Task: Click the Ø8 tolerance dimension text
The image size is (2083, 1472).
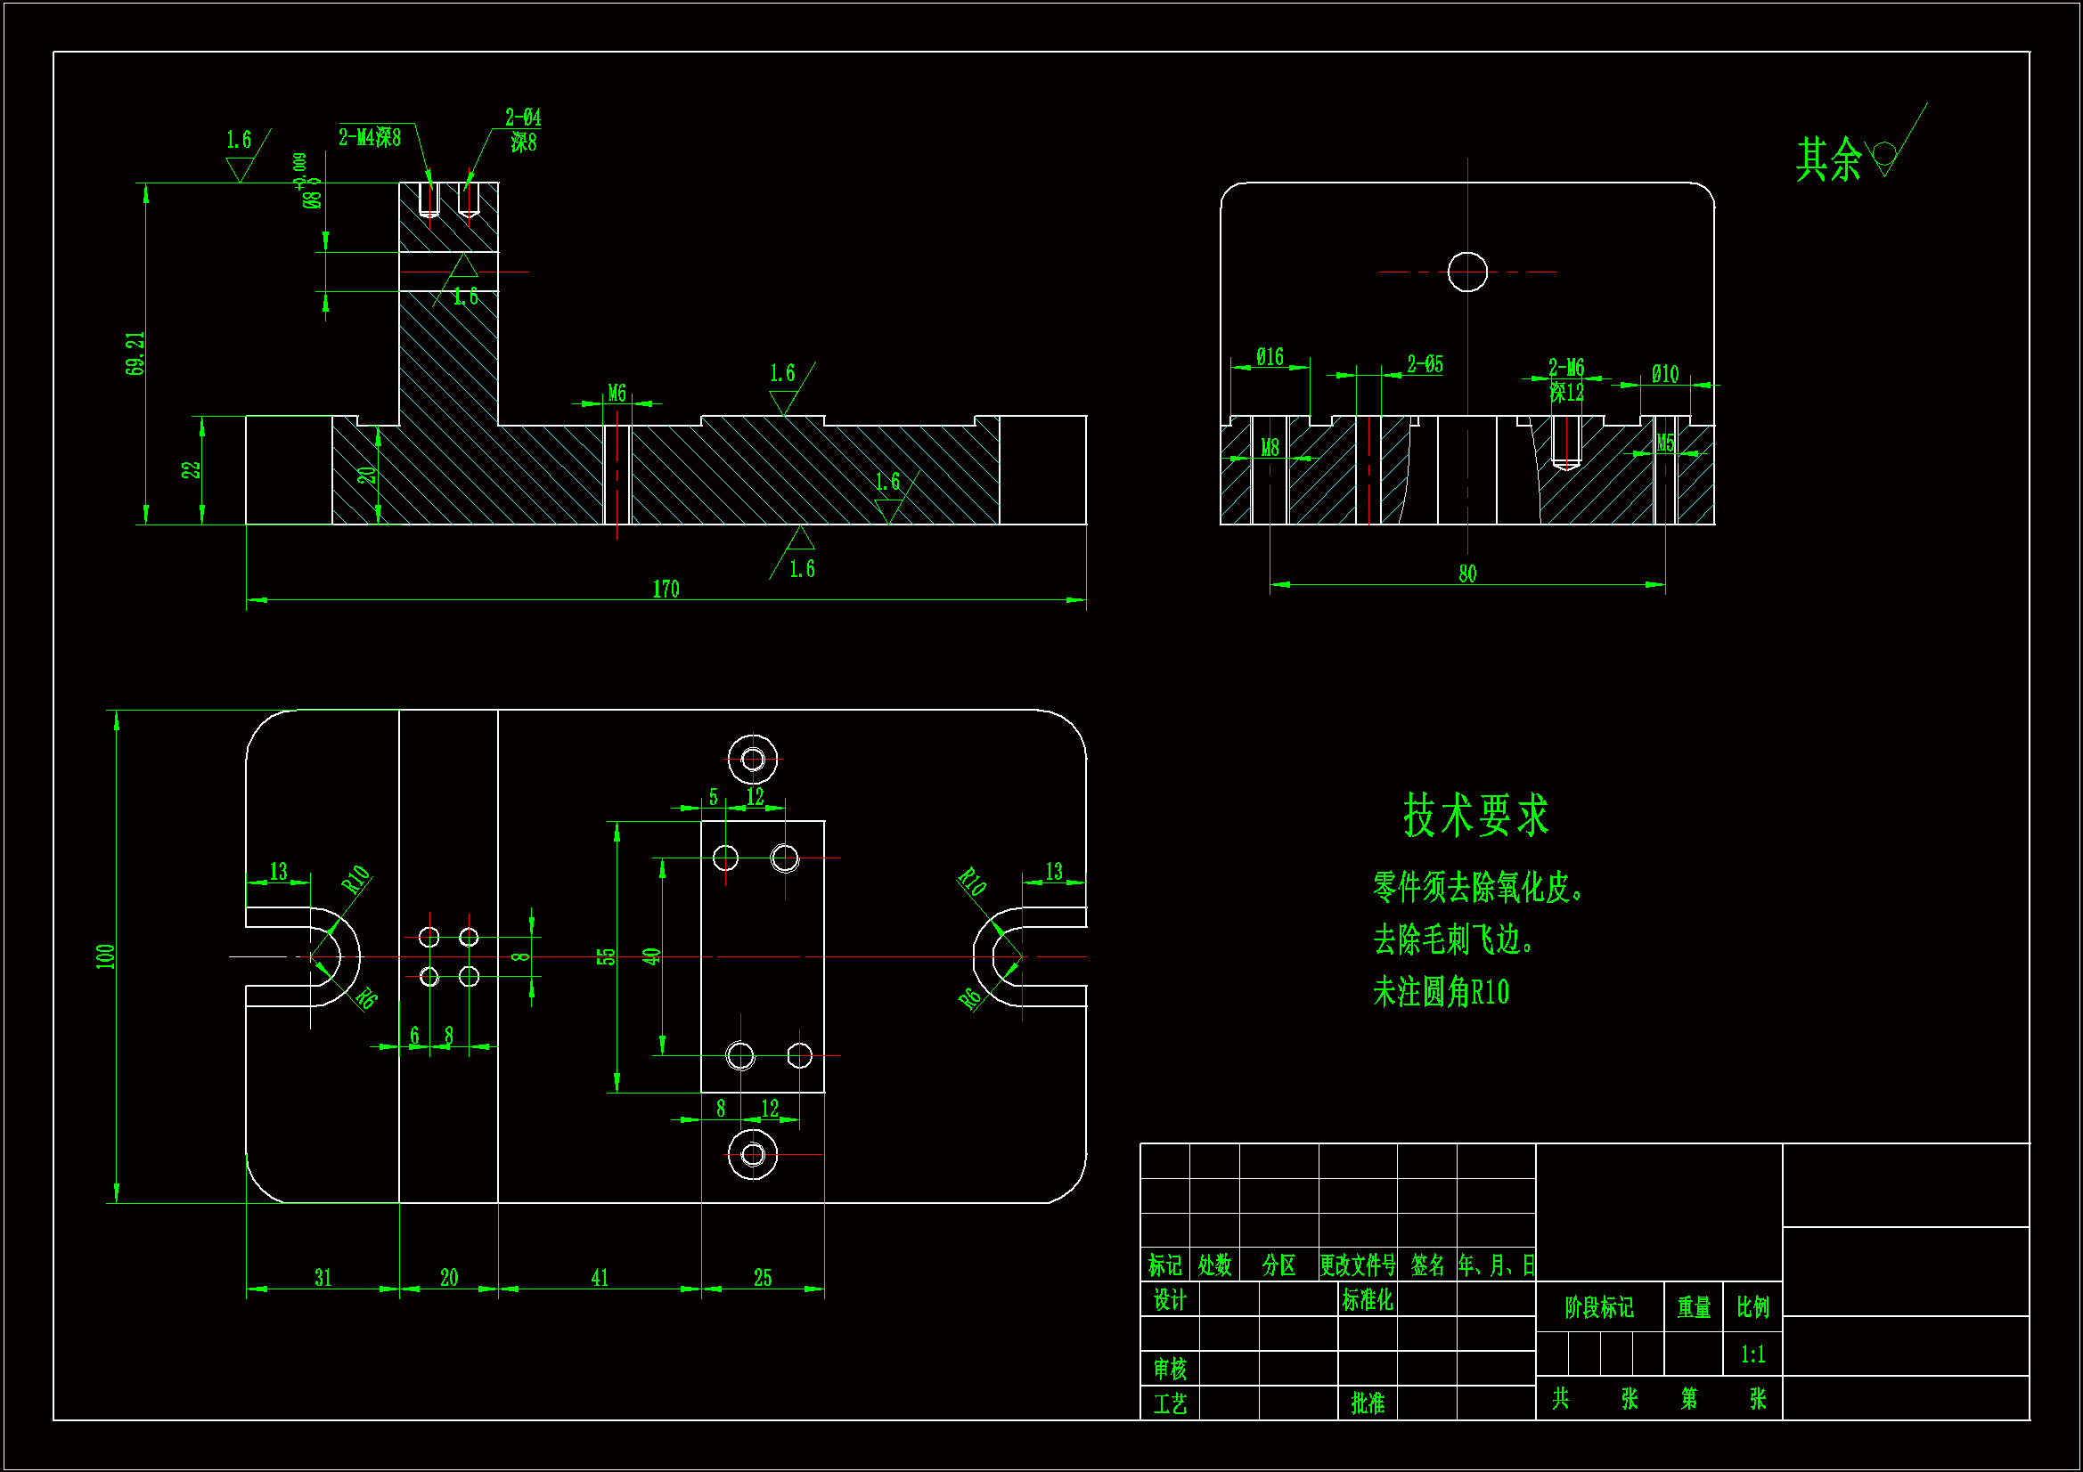Action: 308,182
